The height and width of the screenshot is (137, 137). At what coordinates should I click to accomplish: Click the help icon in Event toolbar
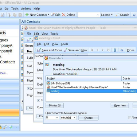coord(122,50)
